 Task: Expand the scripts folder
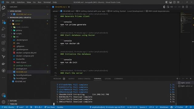point(19,34)
